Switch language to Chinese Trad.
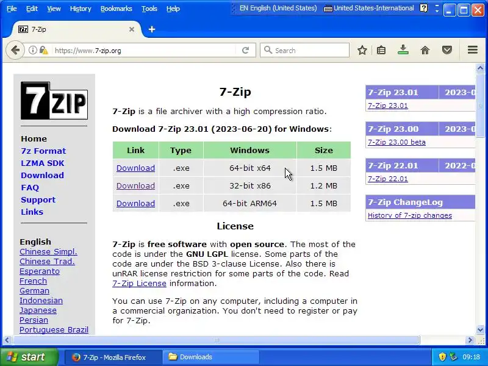 tap(47, 262)
